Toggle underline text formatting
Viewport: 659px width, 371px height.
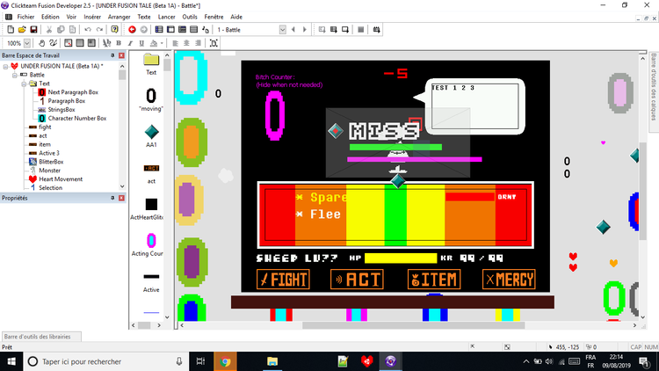[141, 43]
